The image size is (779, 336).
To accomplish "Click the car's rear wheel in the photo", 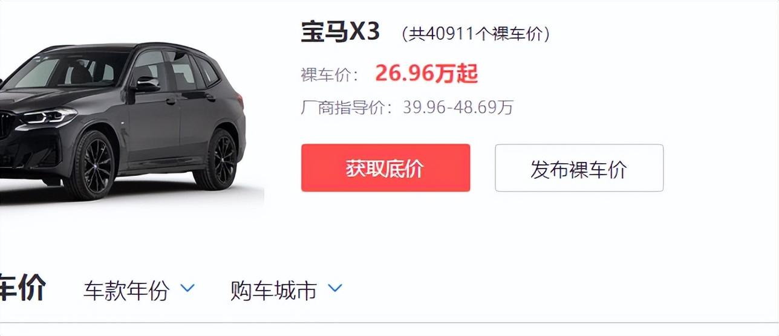I will (x=217, y=157).
